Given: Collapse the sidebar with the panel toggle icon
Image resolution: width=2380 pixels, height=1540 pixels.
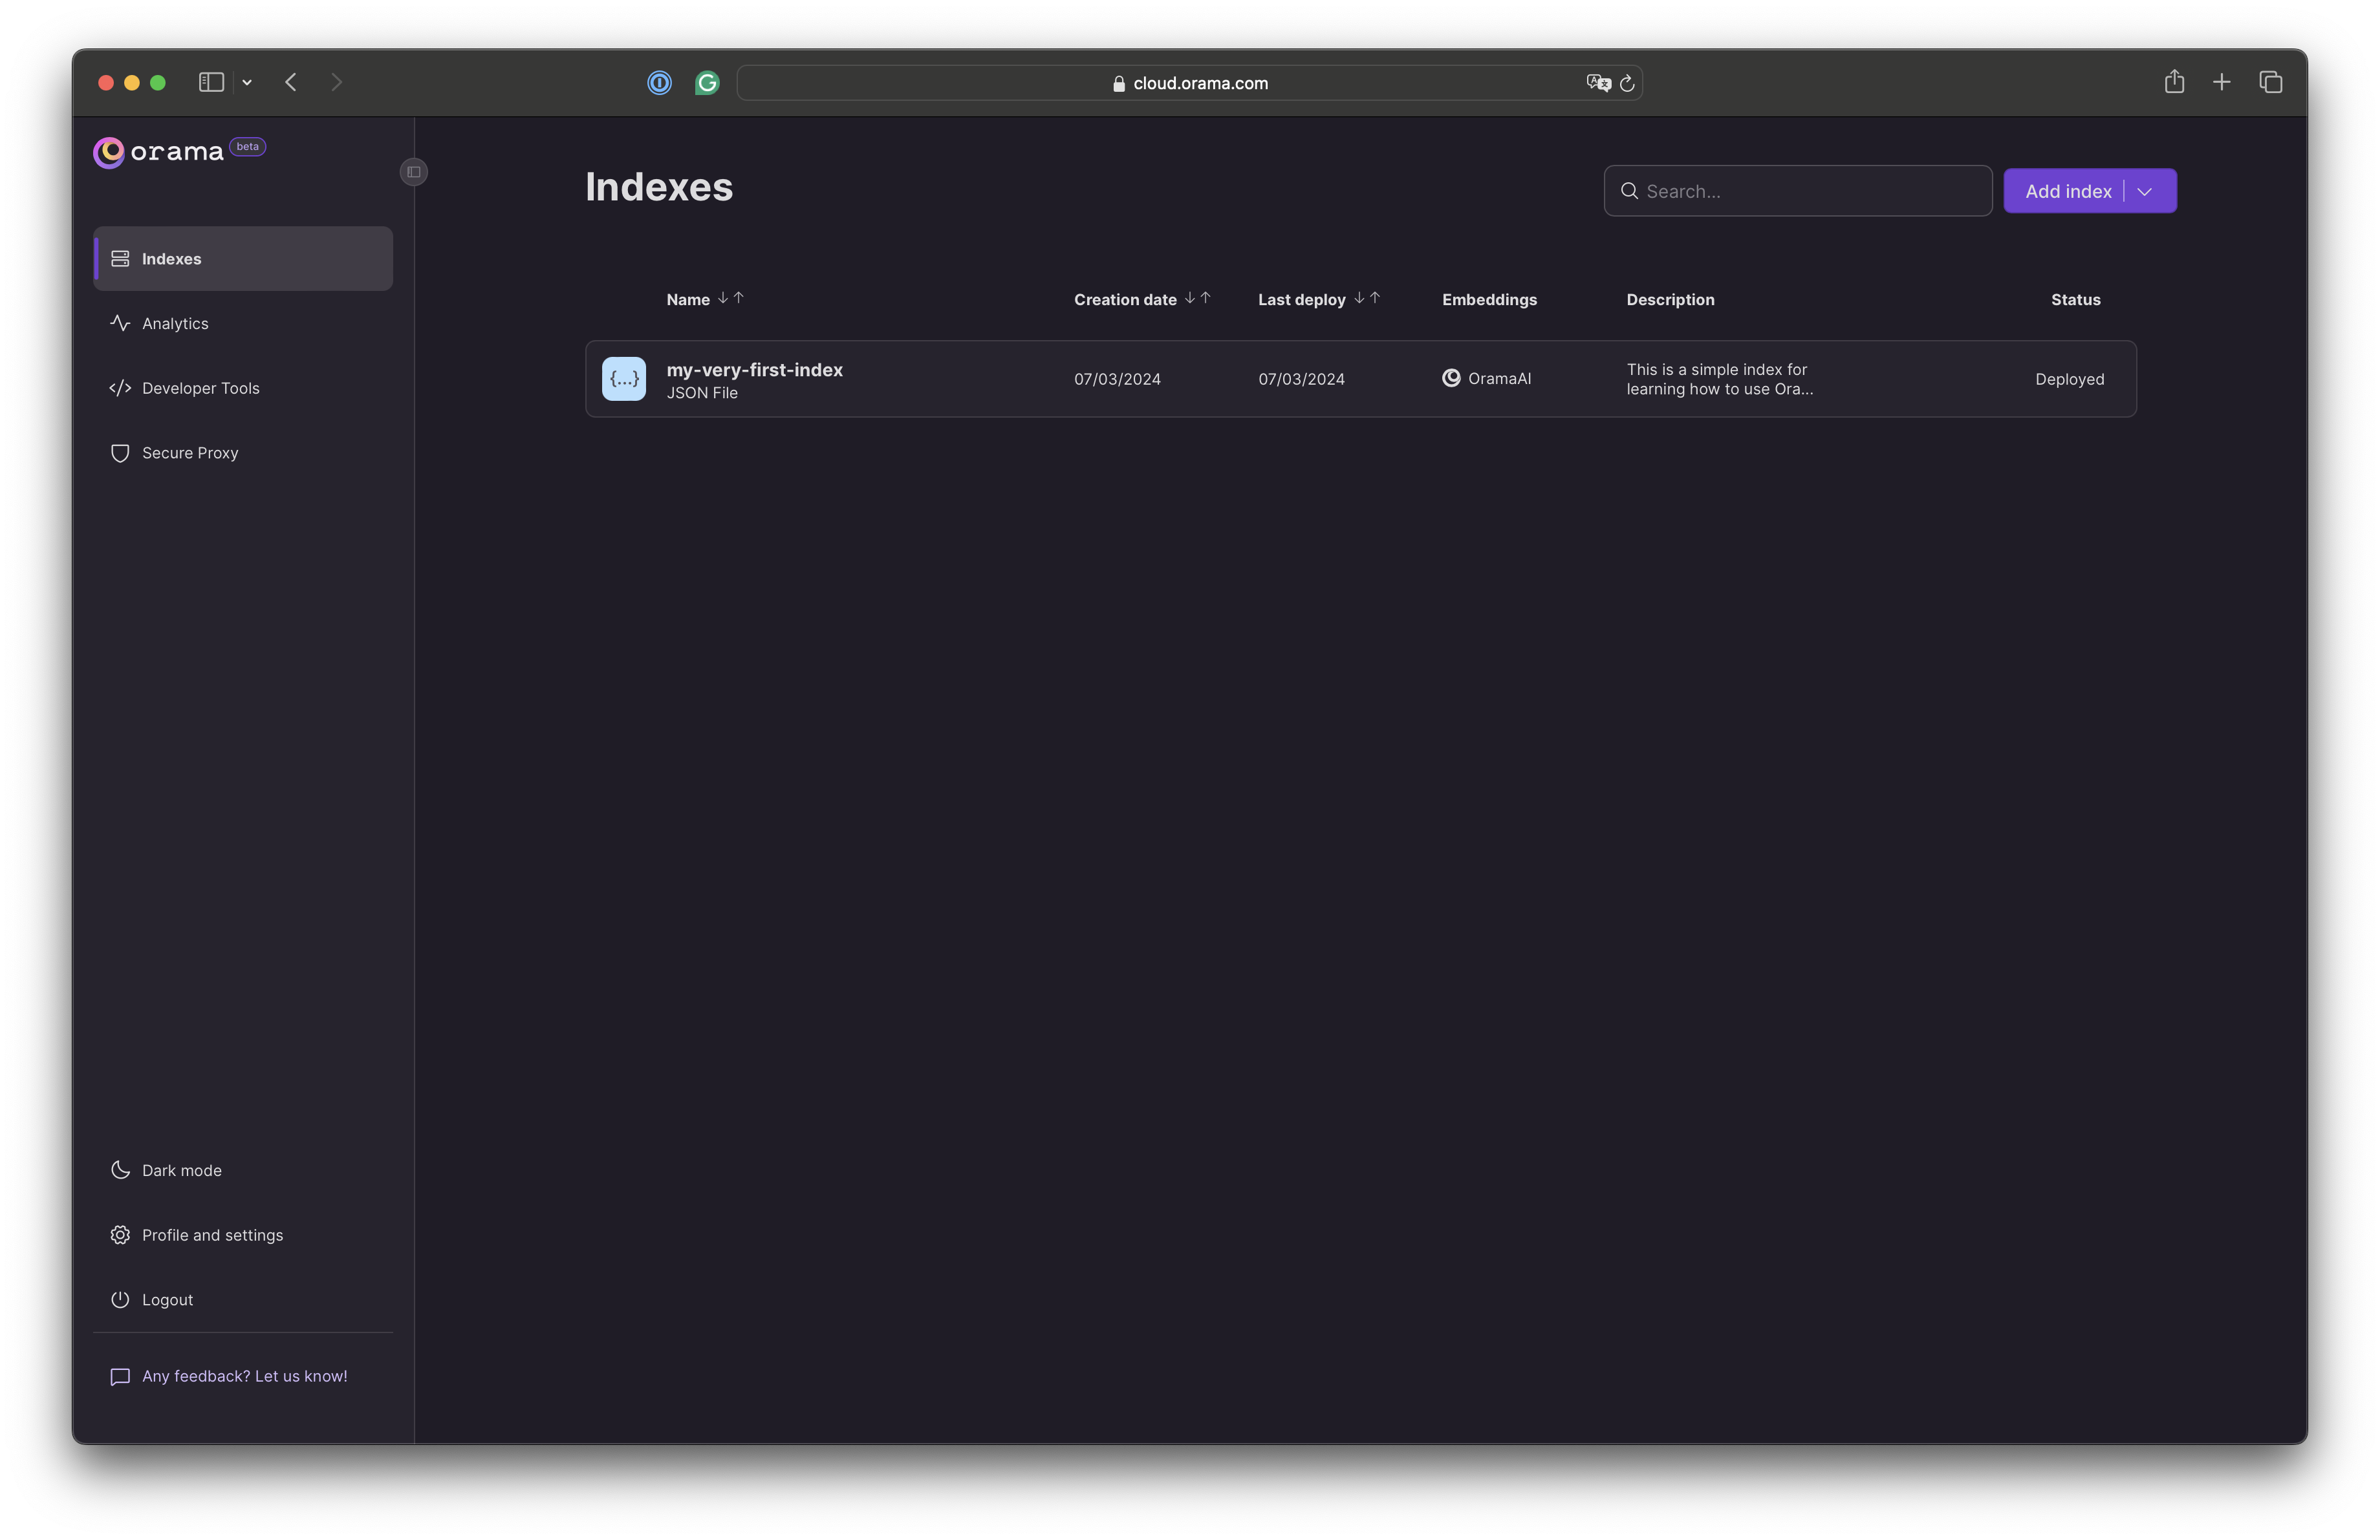Looking at the screenshot, I should point(414,172).
